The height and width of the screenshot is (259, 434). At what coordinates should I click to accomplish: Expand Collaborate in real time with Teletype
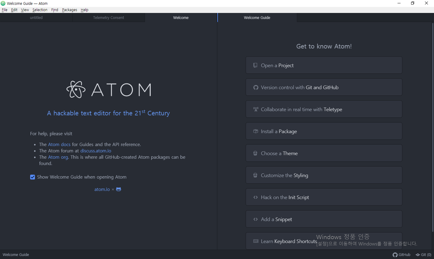pyautogui.click(x=324, y=109)
